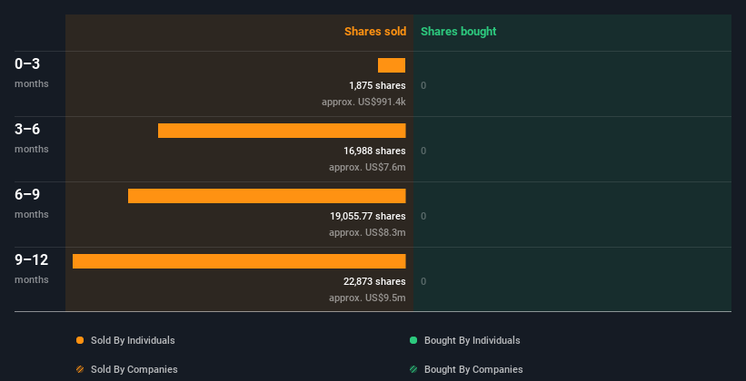The height and width of the screenshot is (381, 746).
Task: Click the 22,873 shares label
Action: coord(374,282)
